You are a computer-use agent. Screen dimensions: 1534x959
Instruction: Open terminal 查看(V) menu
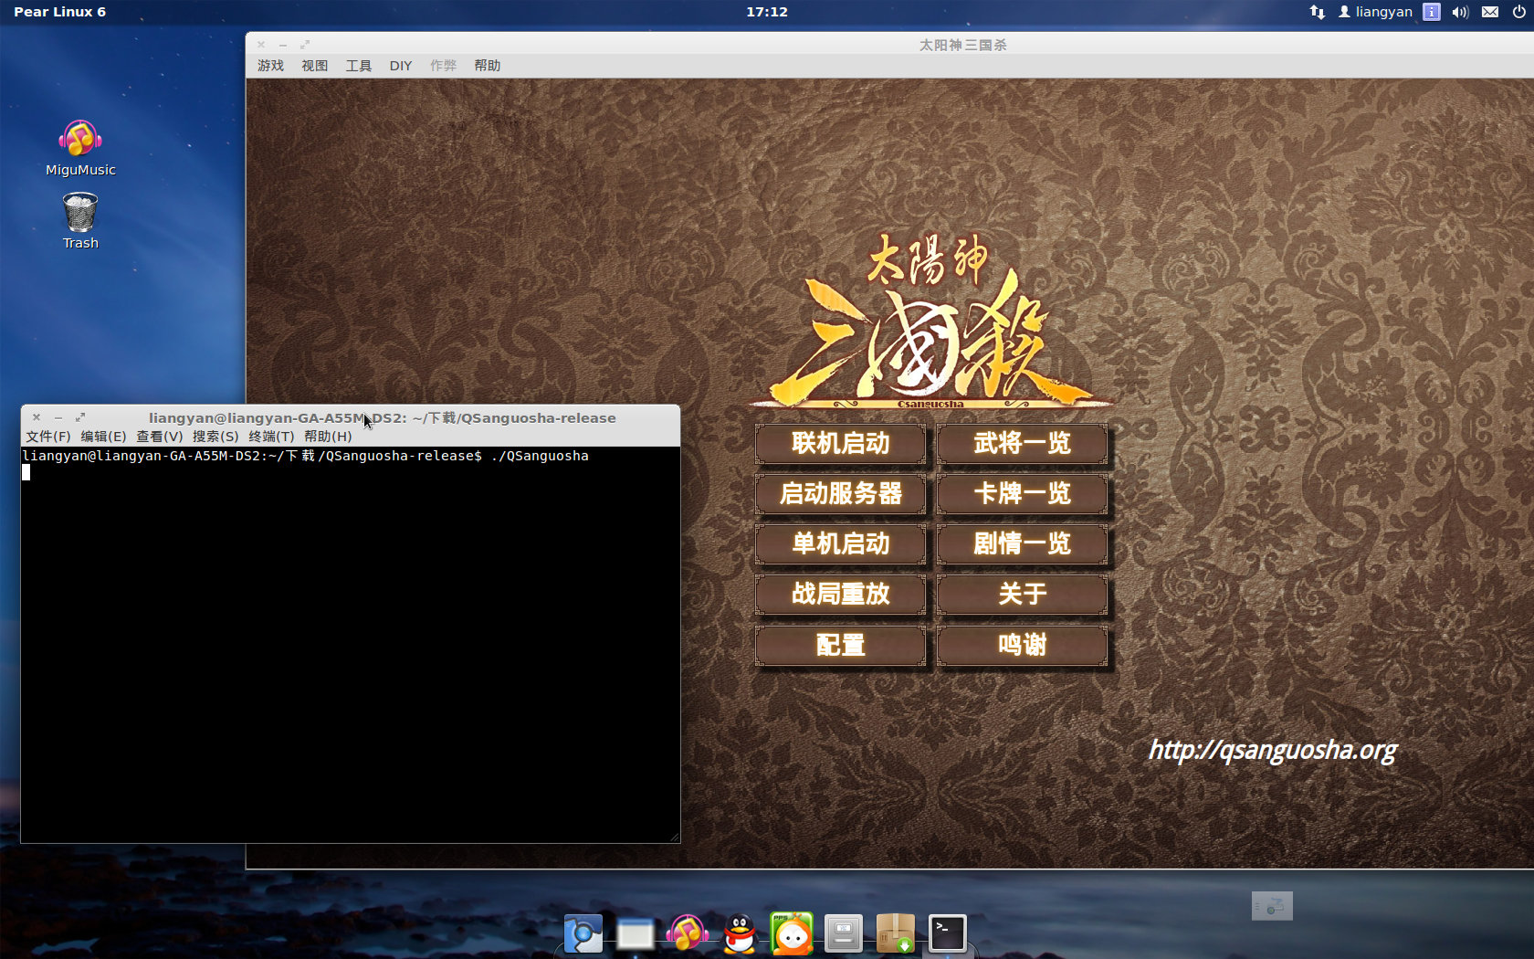coord(160,437)
